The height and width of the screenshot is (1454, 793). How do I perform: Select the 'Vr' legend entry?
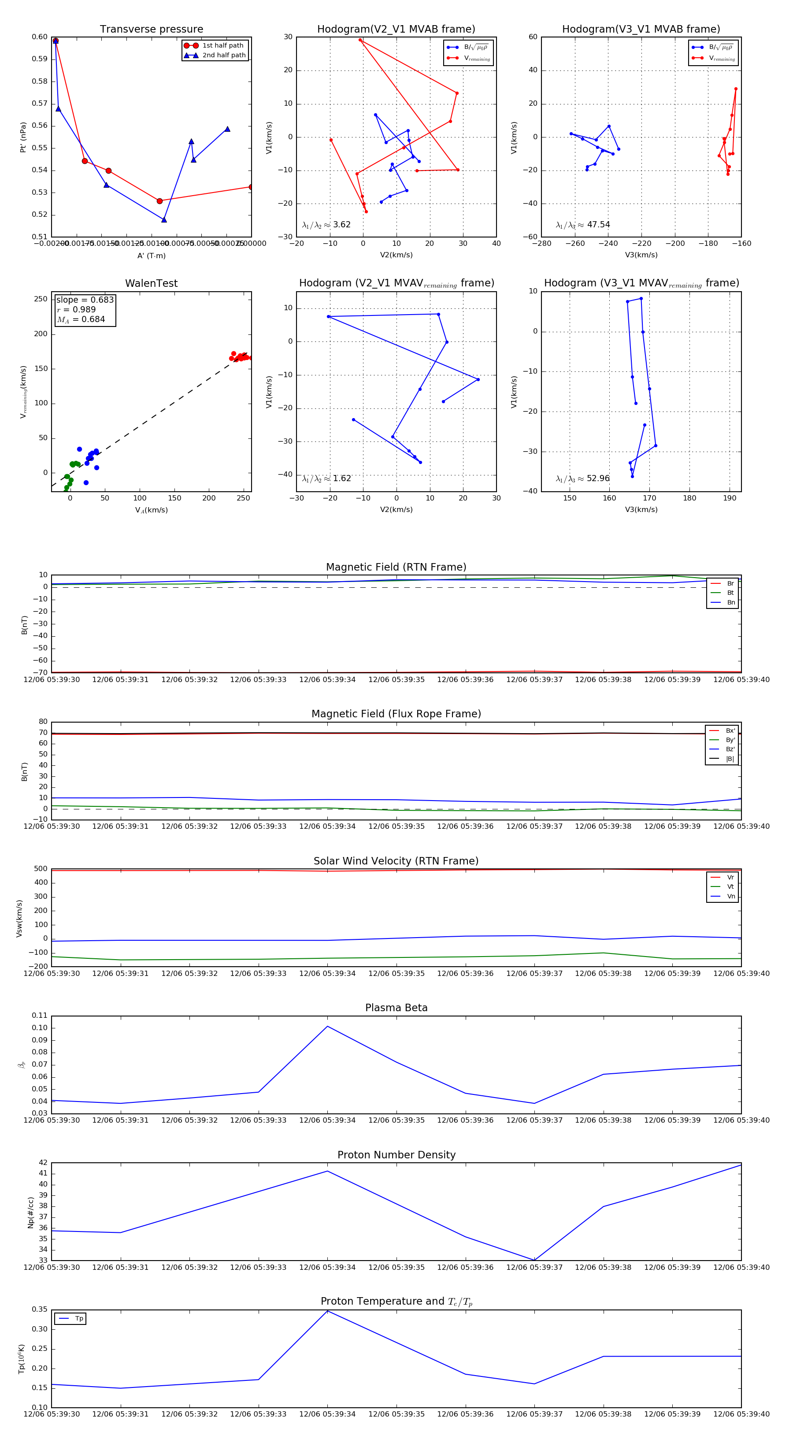pyautogui.click(x=723, y=877)
